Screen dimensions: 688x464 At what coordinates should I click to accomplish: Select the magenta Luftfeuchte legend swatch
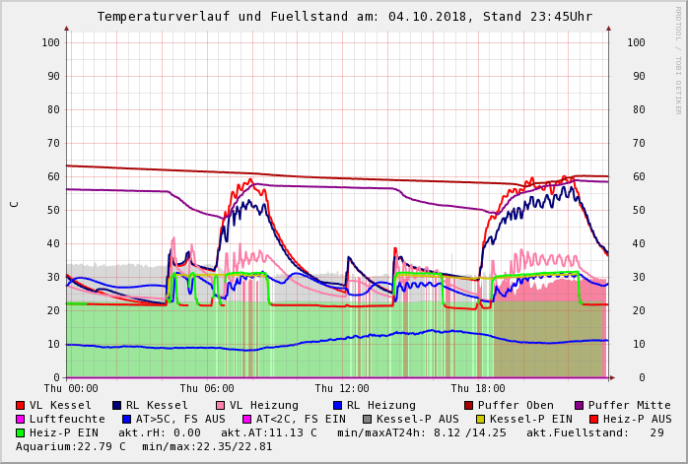pos(21,419)
